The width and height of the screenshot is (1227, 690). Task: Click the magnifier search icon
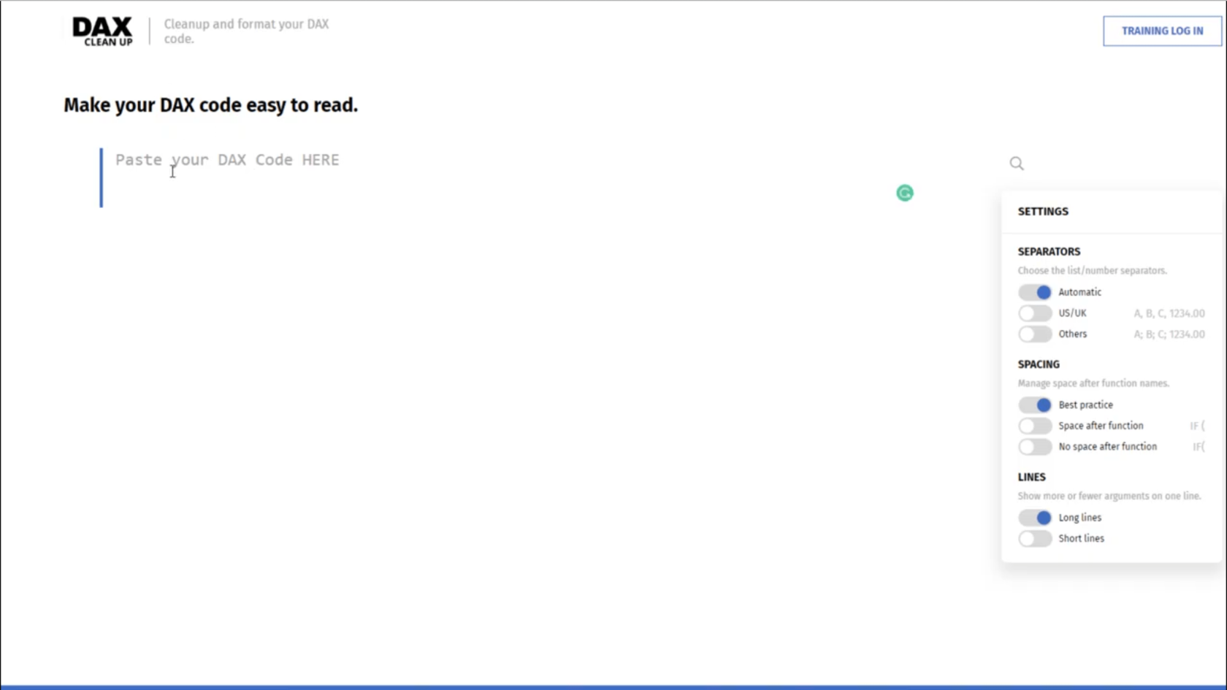[x=1017, y=164]
